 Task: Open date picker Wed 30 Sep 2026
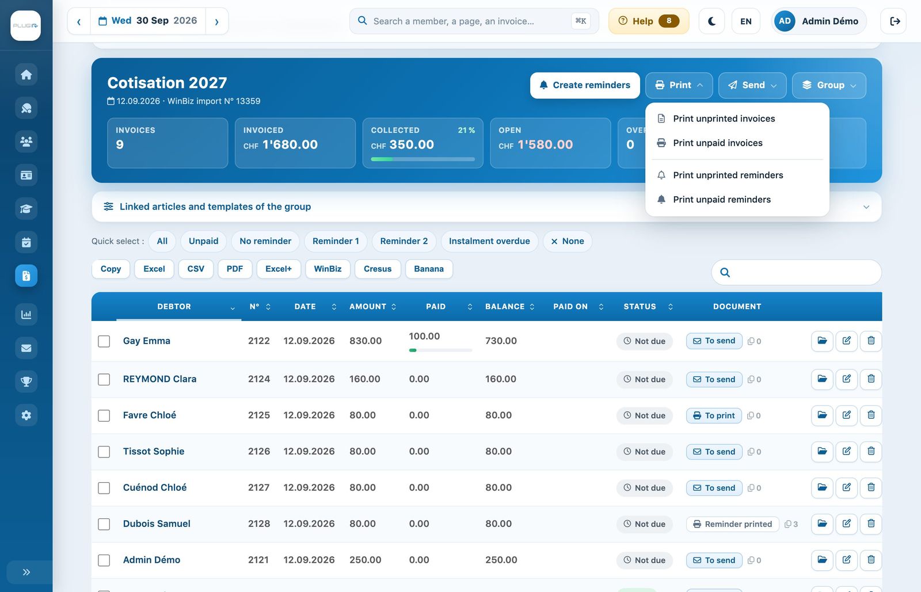click(148, 21)
